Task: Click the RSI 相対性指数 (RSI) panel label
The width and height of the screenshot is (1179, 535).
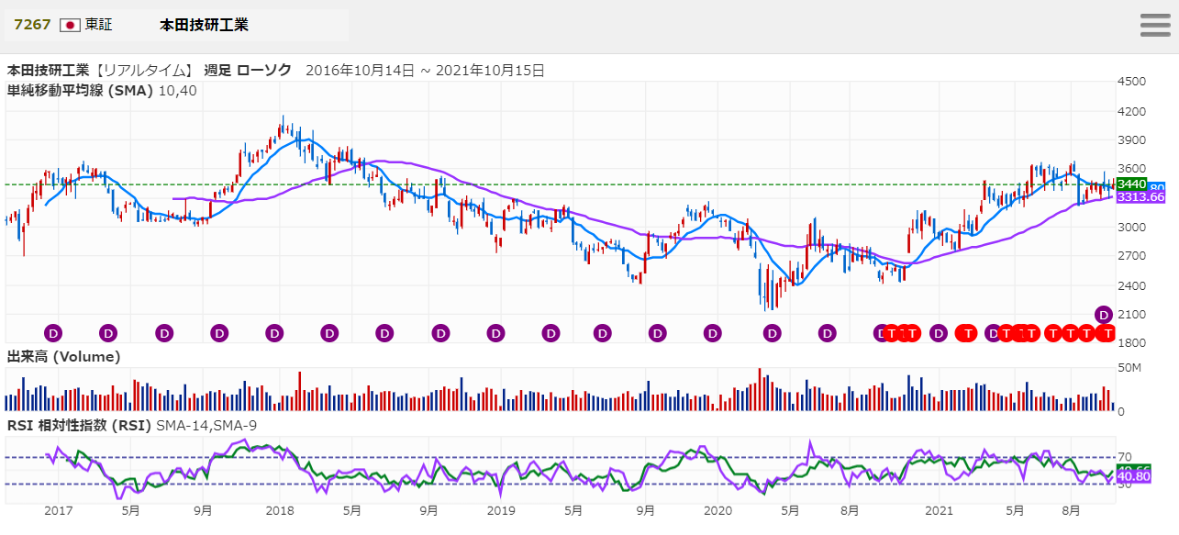Action: [80, 426]
